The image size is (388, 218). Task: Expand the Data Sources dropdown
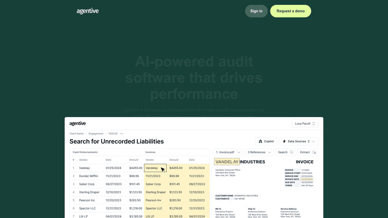point(299,141)
